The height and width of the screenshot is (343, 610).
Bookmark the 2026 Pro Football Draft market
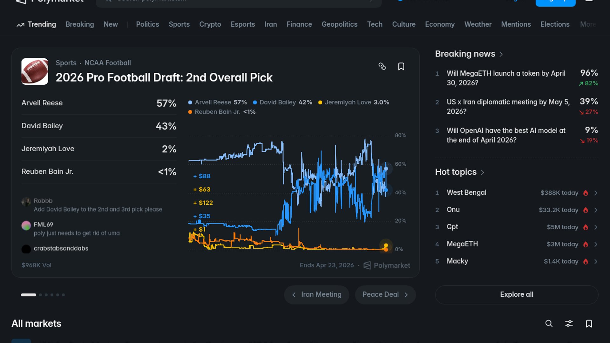point(401,66)
